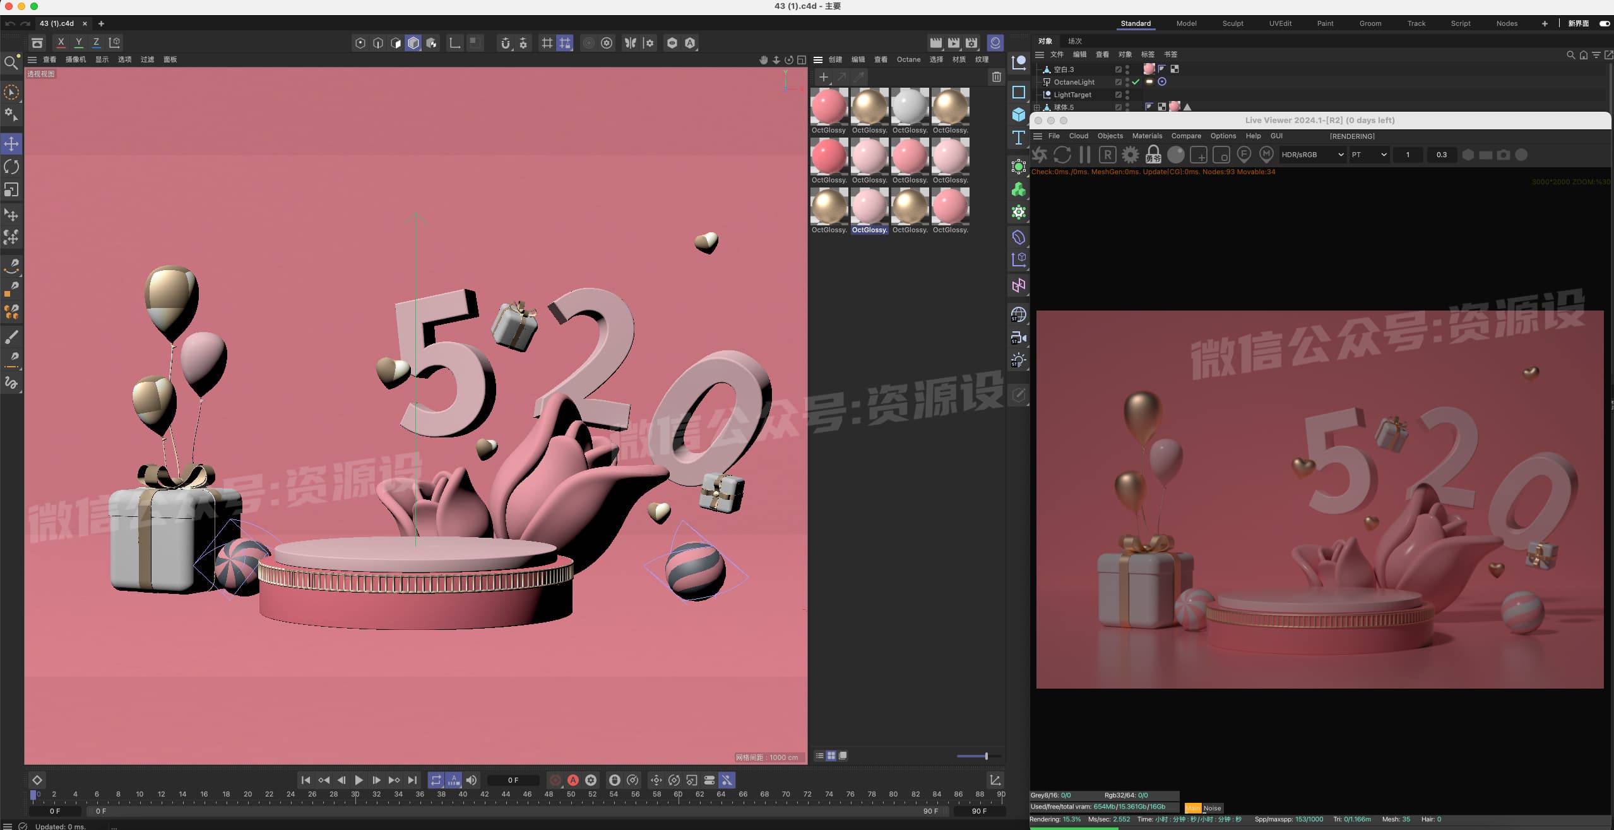
Task: Toggle Y axis lock
Action: [x=78, y=43]
